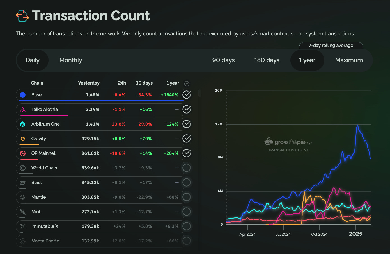Click Base 1 year change +1640%
Viewport: 390px width, 254px height.
click(x=170, y=95)
